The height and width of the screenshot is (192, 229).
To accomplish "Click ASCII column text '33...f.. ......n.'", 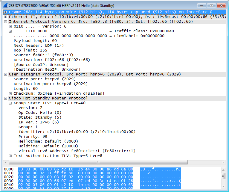I will [160, 169].
